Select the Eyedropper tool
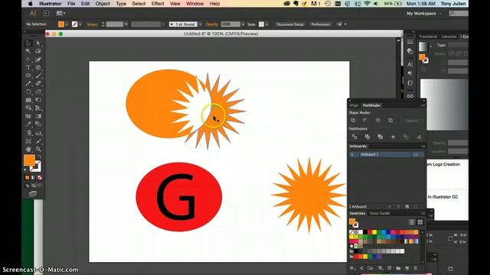The width and height of the screenshot is (490, 275). [x=28, y=124]
